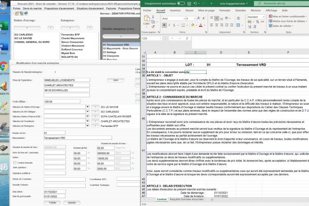Increase font size with large A icon
The image size is (309, 206).
[199, 18]
